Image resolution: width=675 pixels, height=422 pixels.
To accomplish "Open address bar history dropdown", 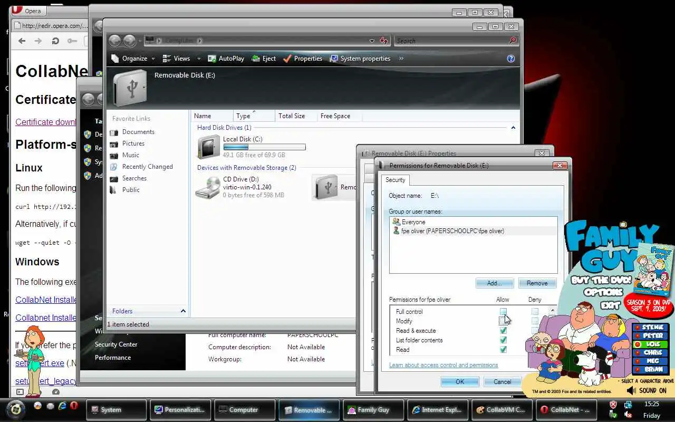I will coord(372,41).
